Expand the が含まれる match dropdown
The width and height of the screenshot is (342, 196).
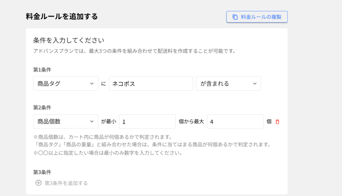click(228, 84)
